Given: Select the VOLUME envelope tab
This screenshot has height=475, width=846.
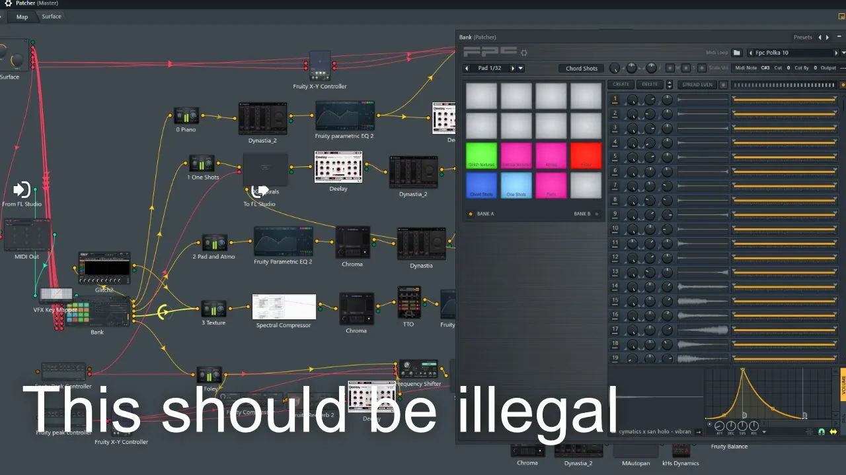Looking at the screenshot, I should click(x=843, y=383).
